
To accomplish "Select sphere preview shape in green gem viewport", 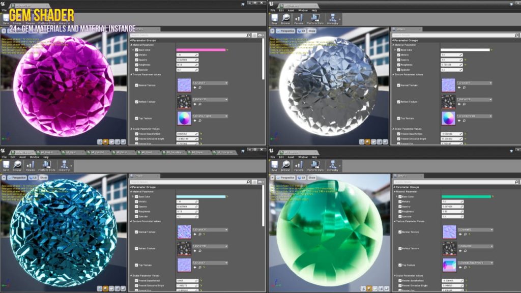I will coord(369,289).
